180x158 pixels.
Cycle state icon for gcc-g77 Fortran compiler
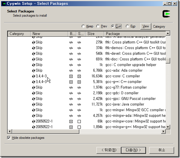pos(34,88)
